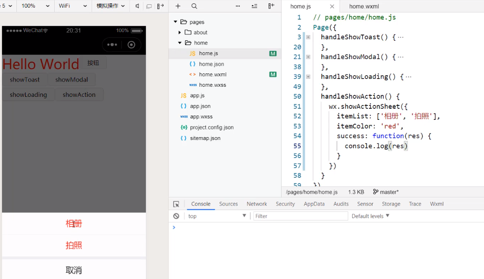Viewport: 484px width, 279px height.
Task: Click the simulator capsule close circle
Action: click(131, 45)
